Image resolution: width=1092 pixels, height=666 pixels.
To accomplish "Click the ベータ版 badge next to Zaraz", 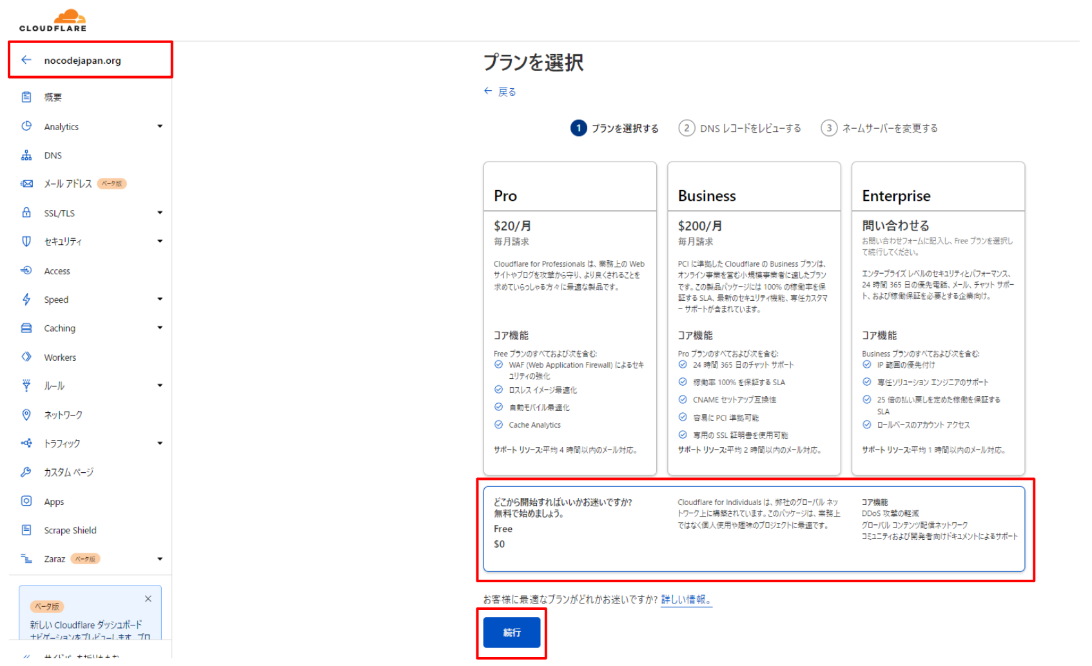I will [x=85, y=559].
